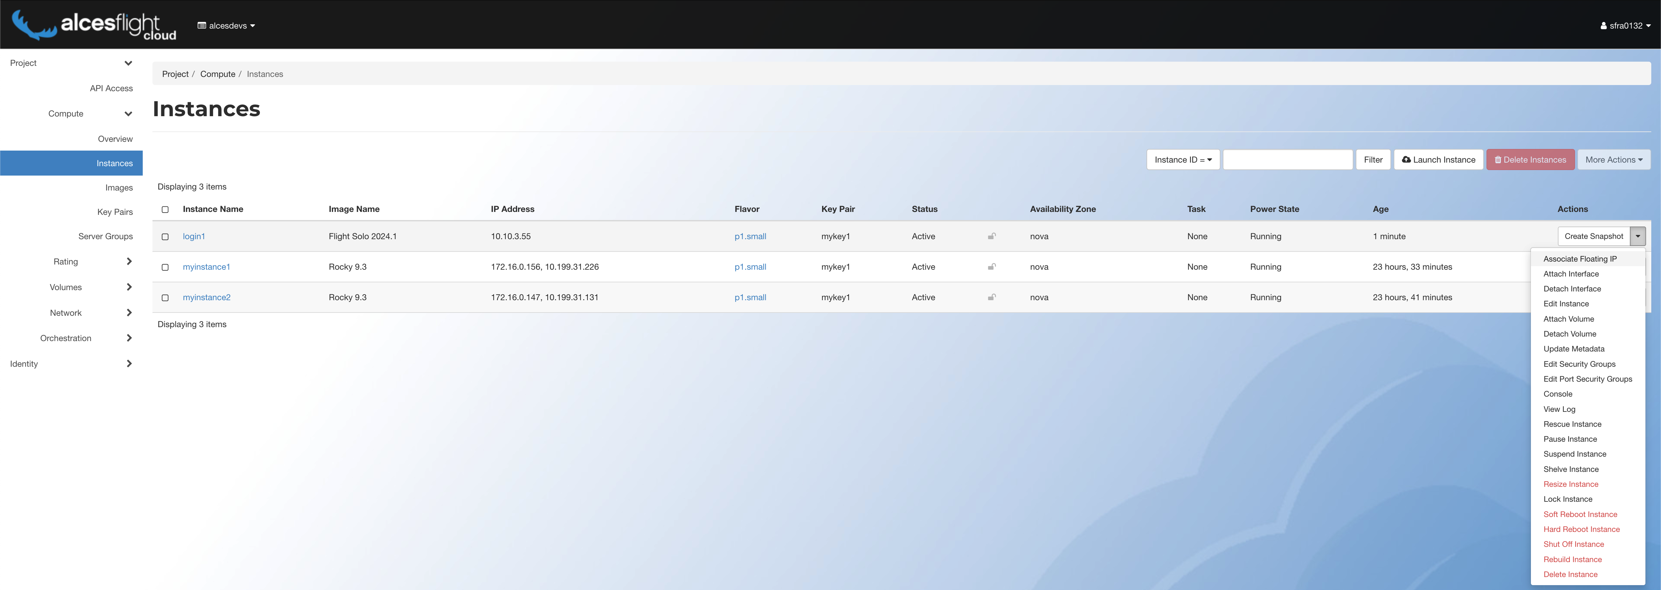Click the unlocked padlock icon in myinstance1 row
This screenshot has width=1661, height=590.
click(x=992, y=266)
